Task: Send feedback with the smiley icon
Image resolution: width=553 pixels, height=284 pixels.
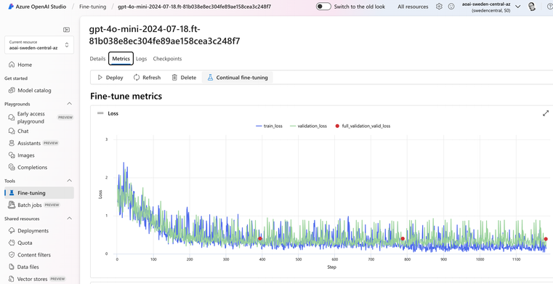Action: 451,7
